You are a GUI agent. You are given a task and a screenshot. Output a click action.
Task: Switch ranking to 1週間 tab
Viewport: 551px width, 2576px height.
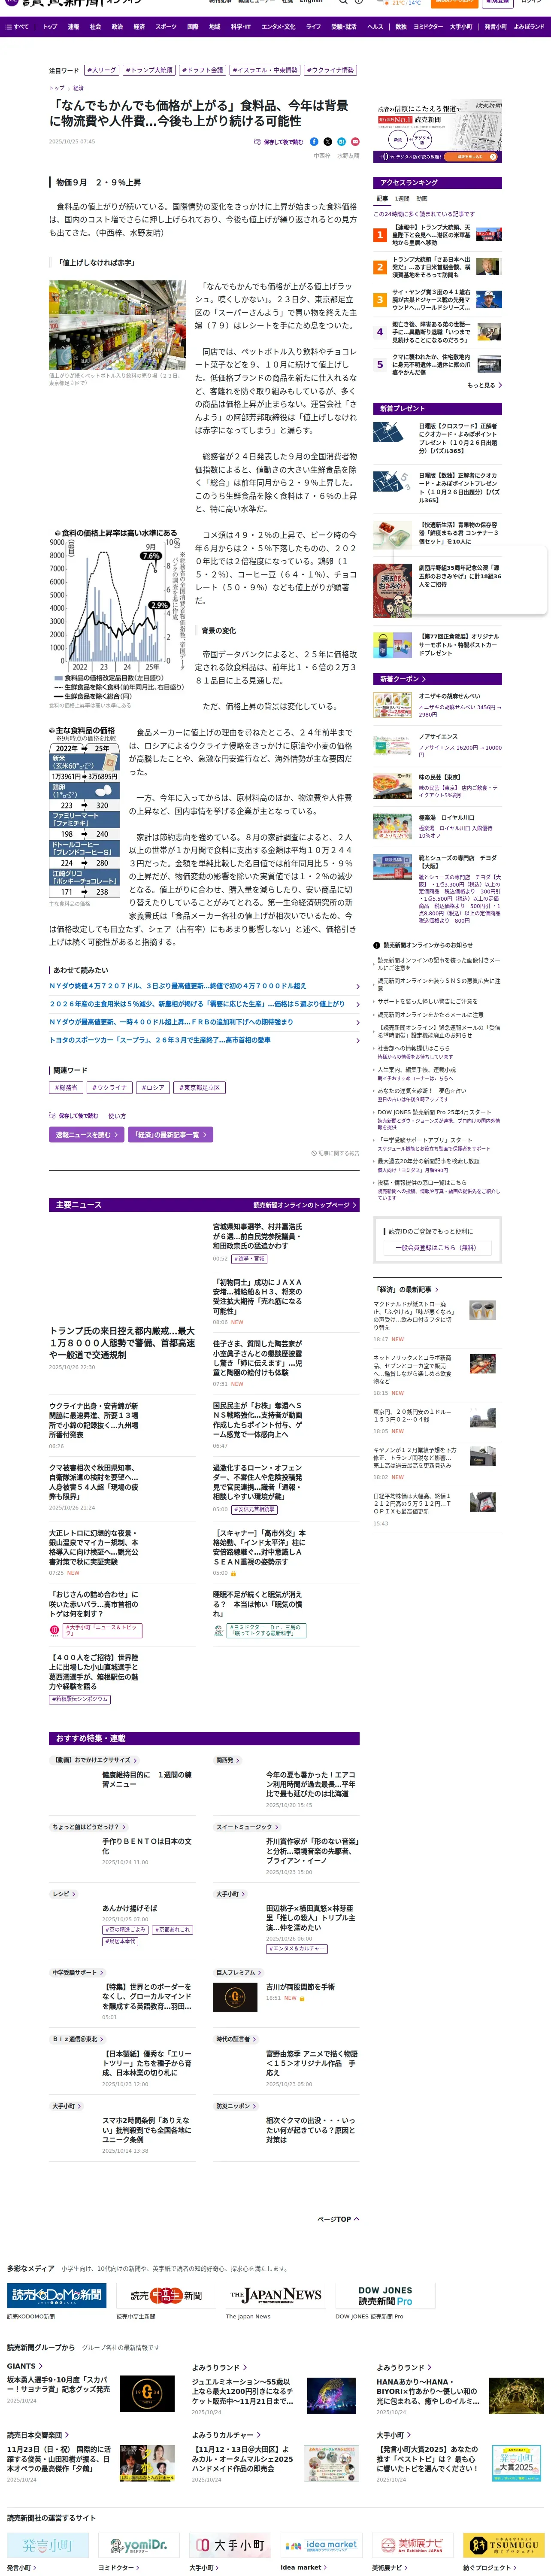pos(402,199)
